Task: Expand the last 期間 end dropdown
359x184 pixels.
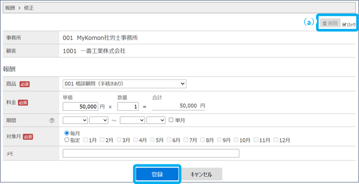Action: [x=156, y=120]
